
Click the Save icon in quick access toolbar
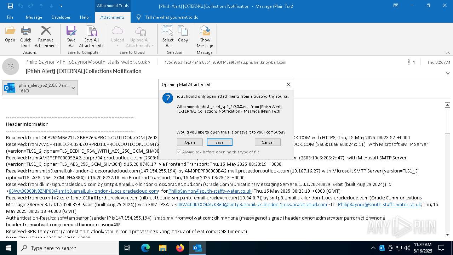tap(10, 6)
